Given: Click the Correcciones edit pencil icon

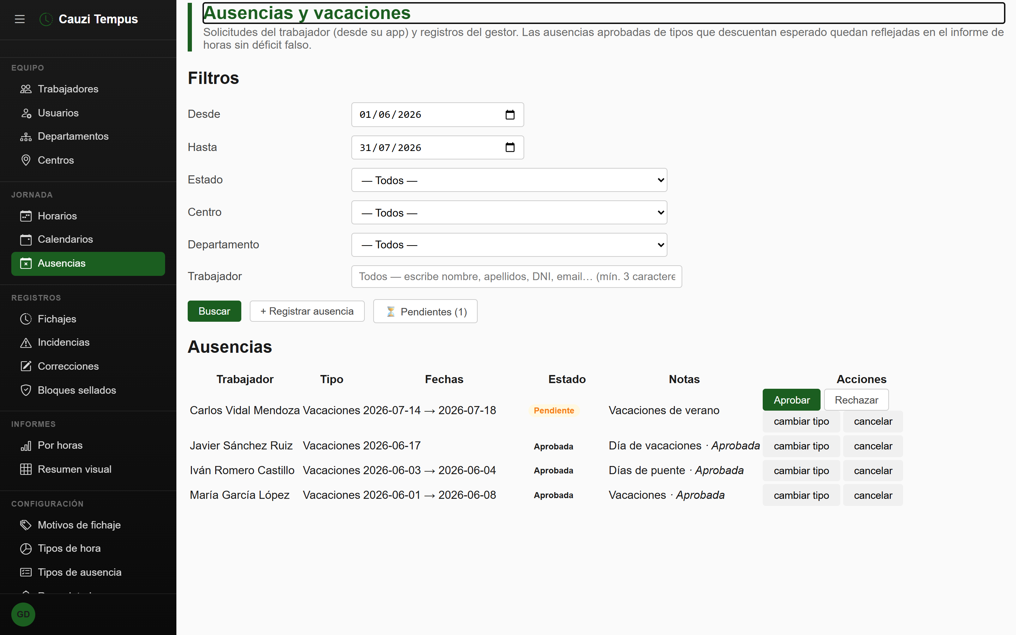Looking at the screenshot, I should 26,366.
